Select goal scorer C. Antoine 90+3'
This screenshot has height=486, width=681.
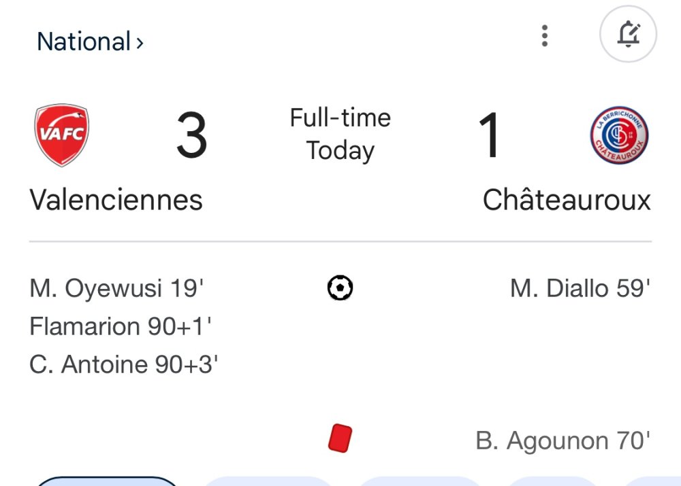click(123, 365)
